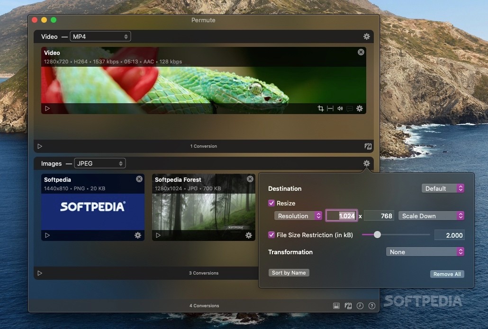This screenshot has width=488, height=329.
Task: Zoom Permute window with the green button
Action: point(54,20)
